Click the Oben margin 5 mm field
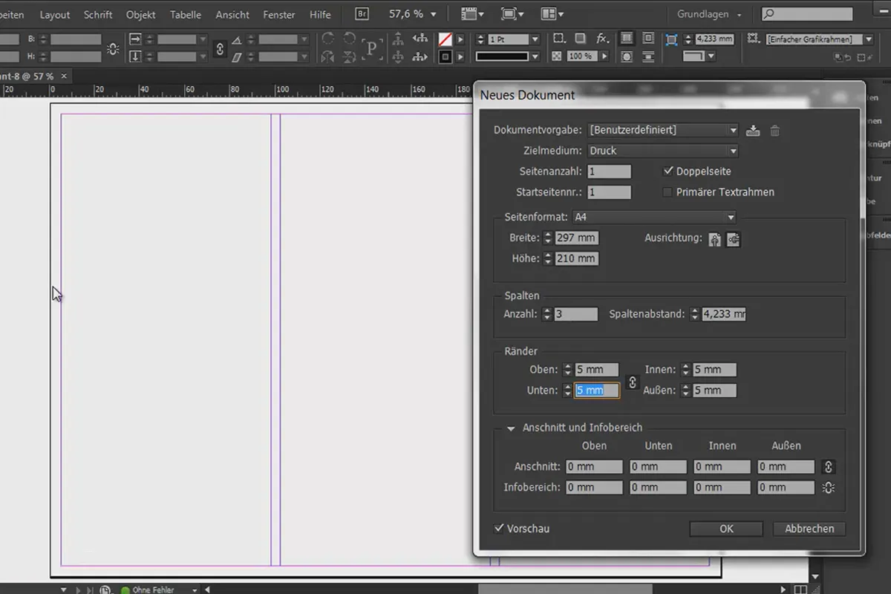 click(596, 370)
